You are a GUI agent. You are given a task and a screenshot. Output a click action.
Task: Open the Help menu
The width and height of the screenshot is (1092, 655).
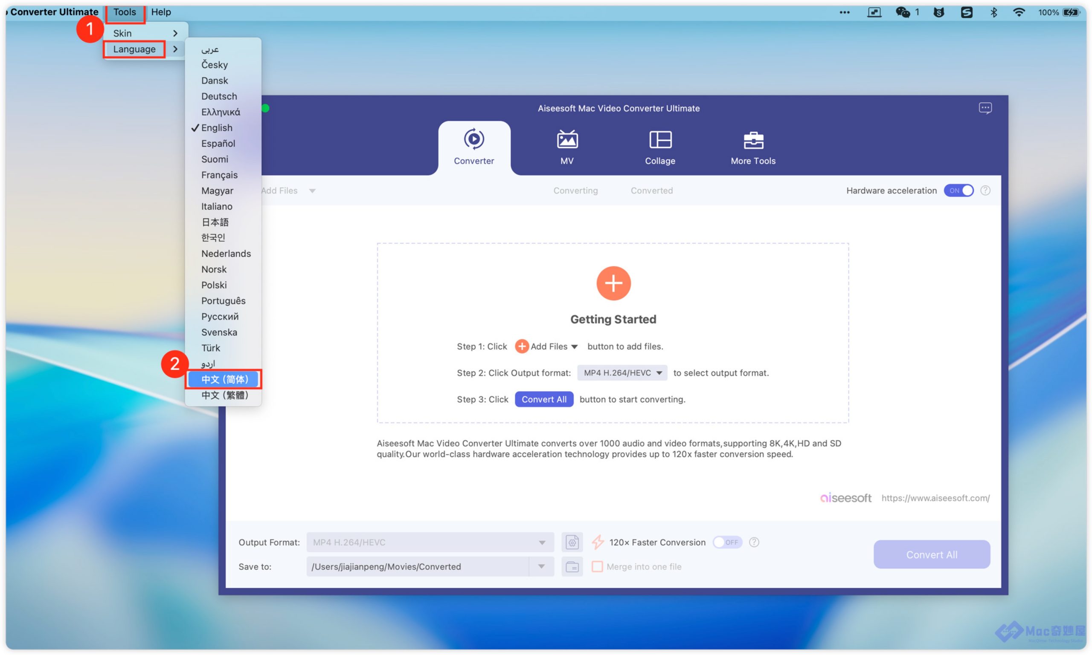click(161, 12)
